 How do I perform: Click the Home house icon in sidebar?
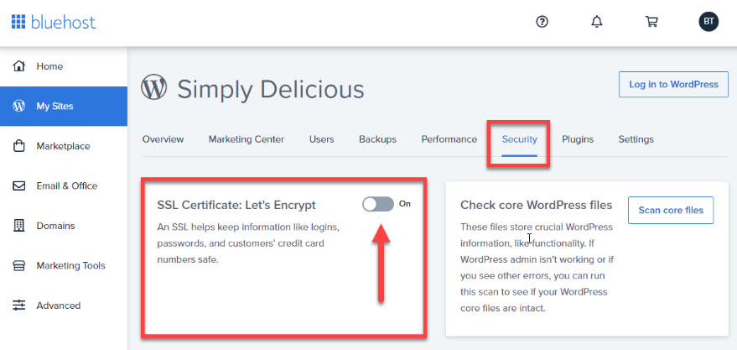[18, 66]
